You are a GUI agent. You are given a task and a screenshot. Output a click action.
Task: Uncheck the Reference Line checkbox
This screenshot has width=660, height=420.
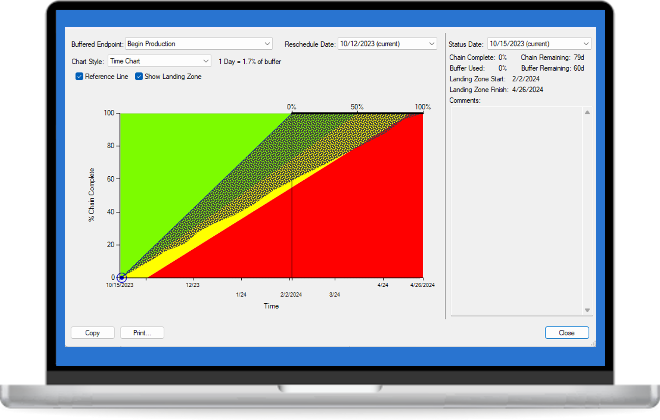point(79,76)
